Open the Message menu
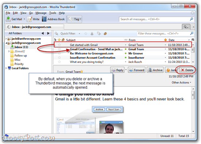The width and height of the screenshot is (201, 144). click(x=41, y=13)
